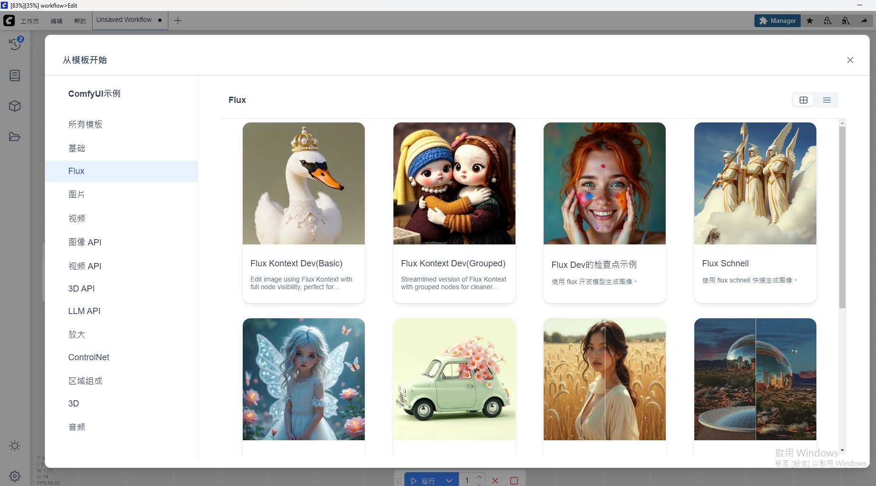Screen dimensions: 876x486
Task: Open the Flux Kontext Dev(Basic) swan thumbnail
Action: coord(304,183)
